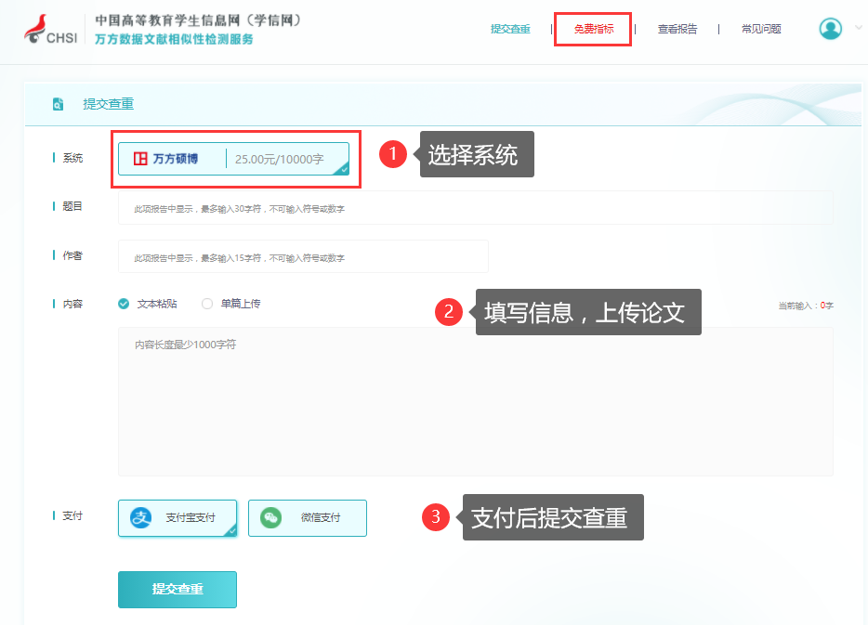Click the teal 提交查重 submit button
This screenshot has width=868, height=625.
(178, 589)
